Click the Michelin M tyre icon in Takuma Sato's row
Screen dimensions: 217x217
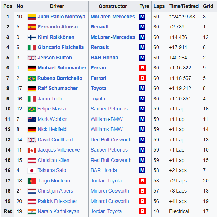click(x=142, y=171)
